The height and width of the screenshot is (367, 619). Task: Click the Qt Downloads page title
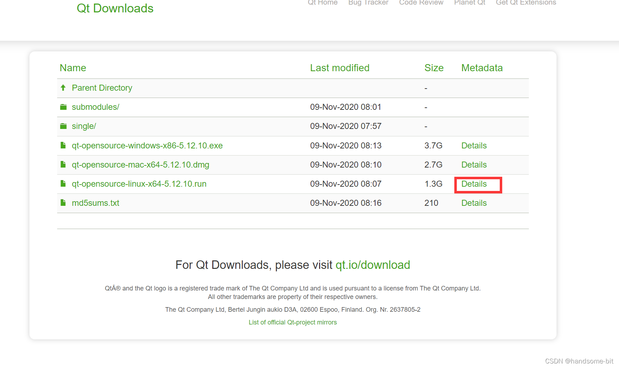[115, 8]
